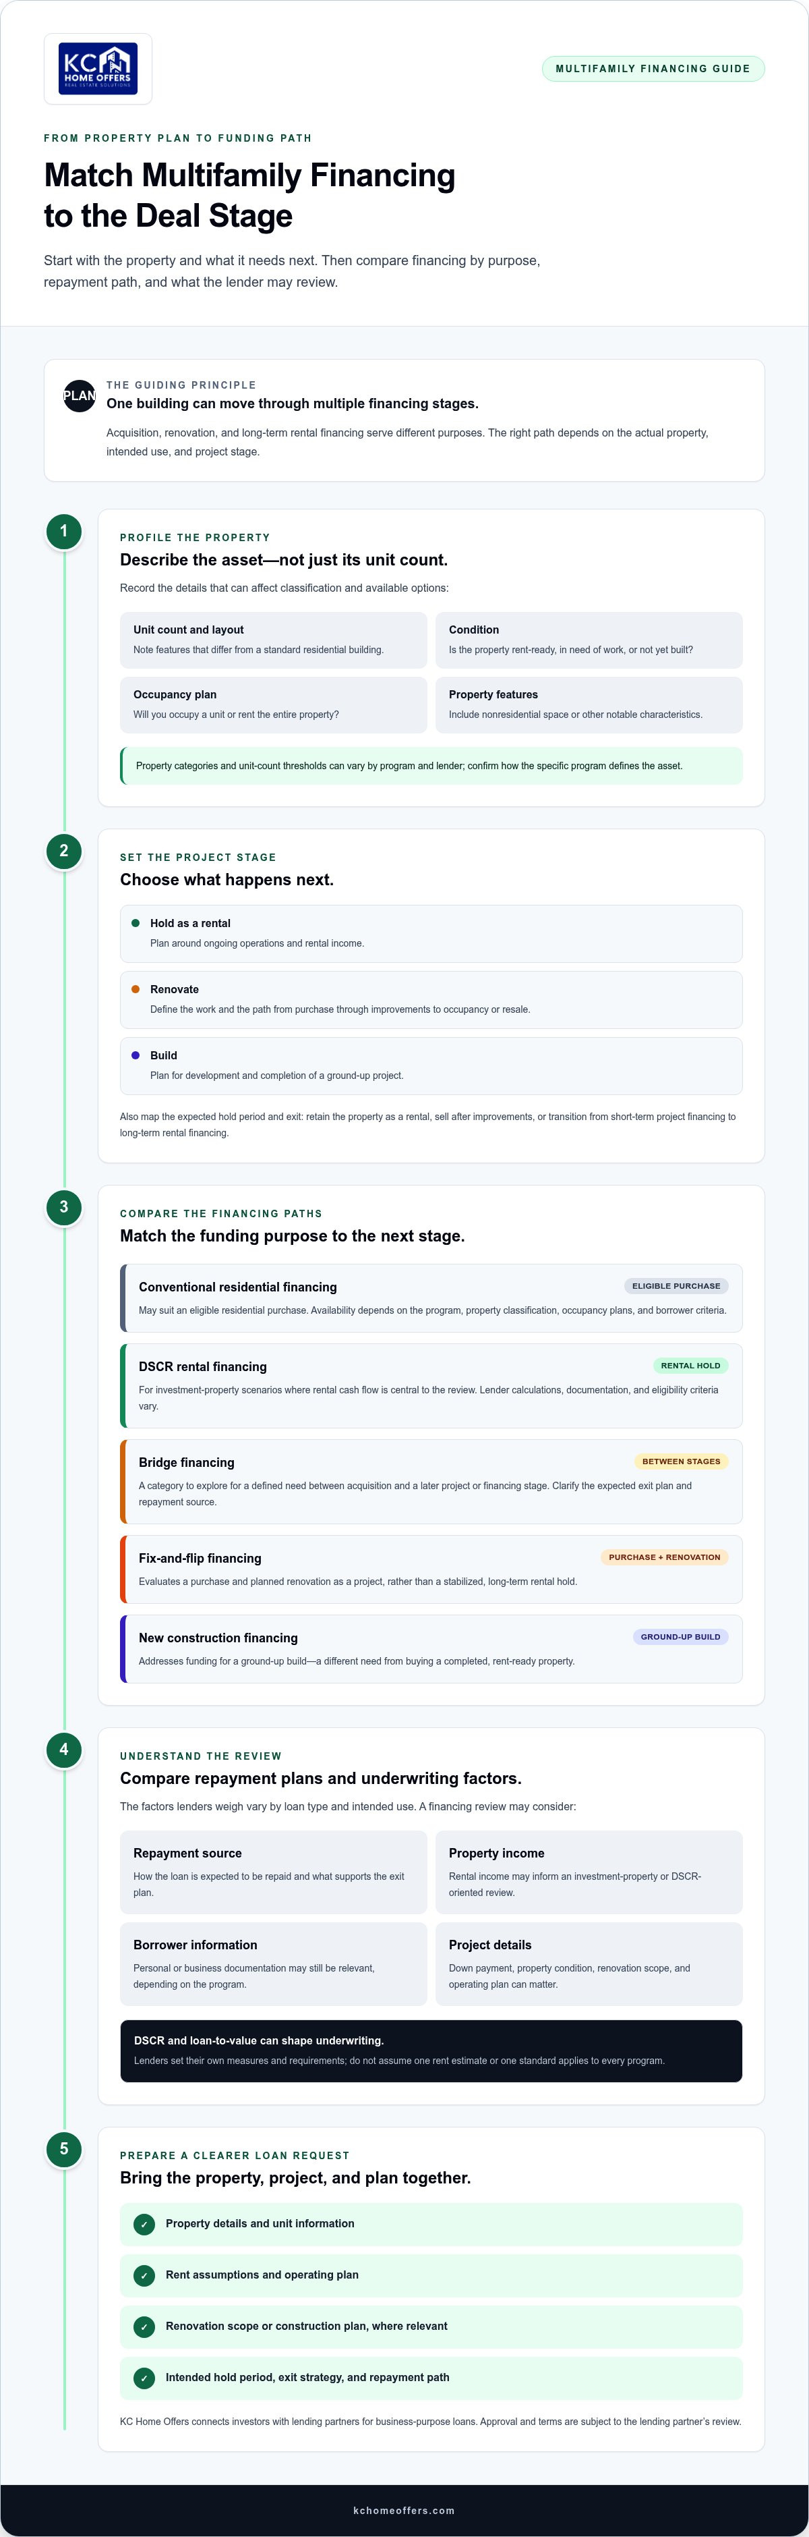The width and height of the screenshot is (809, 2537).
Task: Click the Purchase + Renovation tag
Action: pyautogui.click(x=664, y=1557)
